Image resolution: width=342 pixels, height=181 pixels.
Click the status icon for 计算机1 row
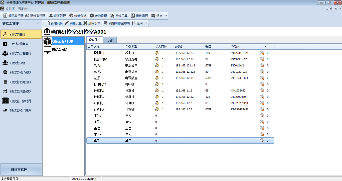click(262, 90)
